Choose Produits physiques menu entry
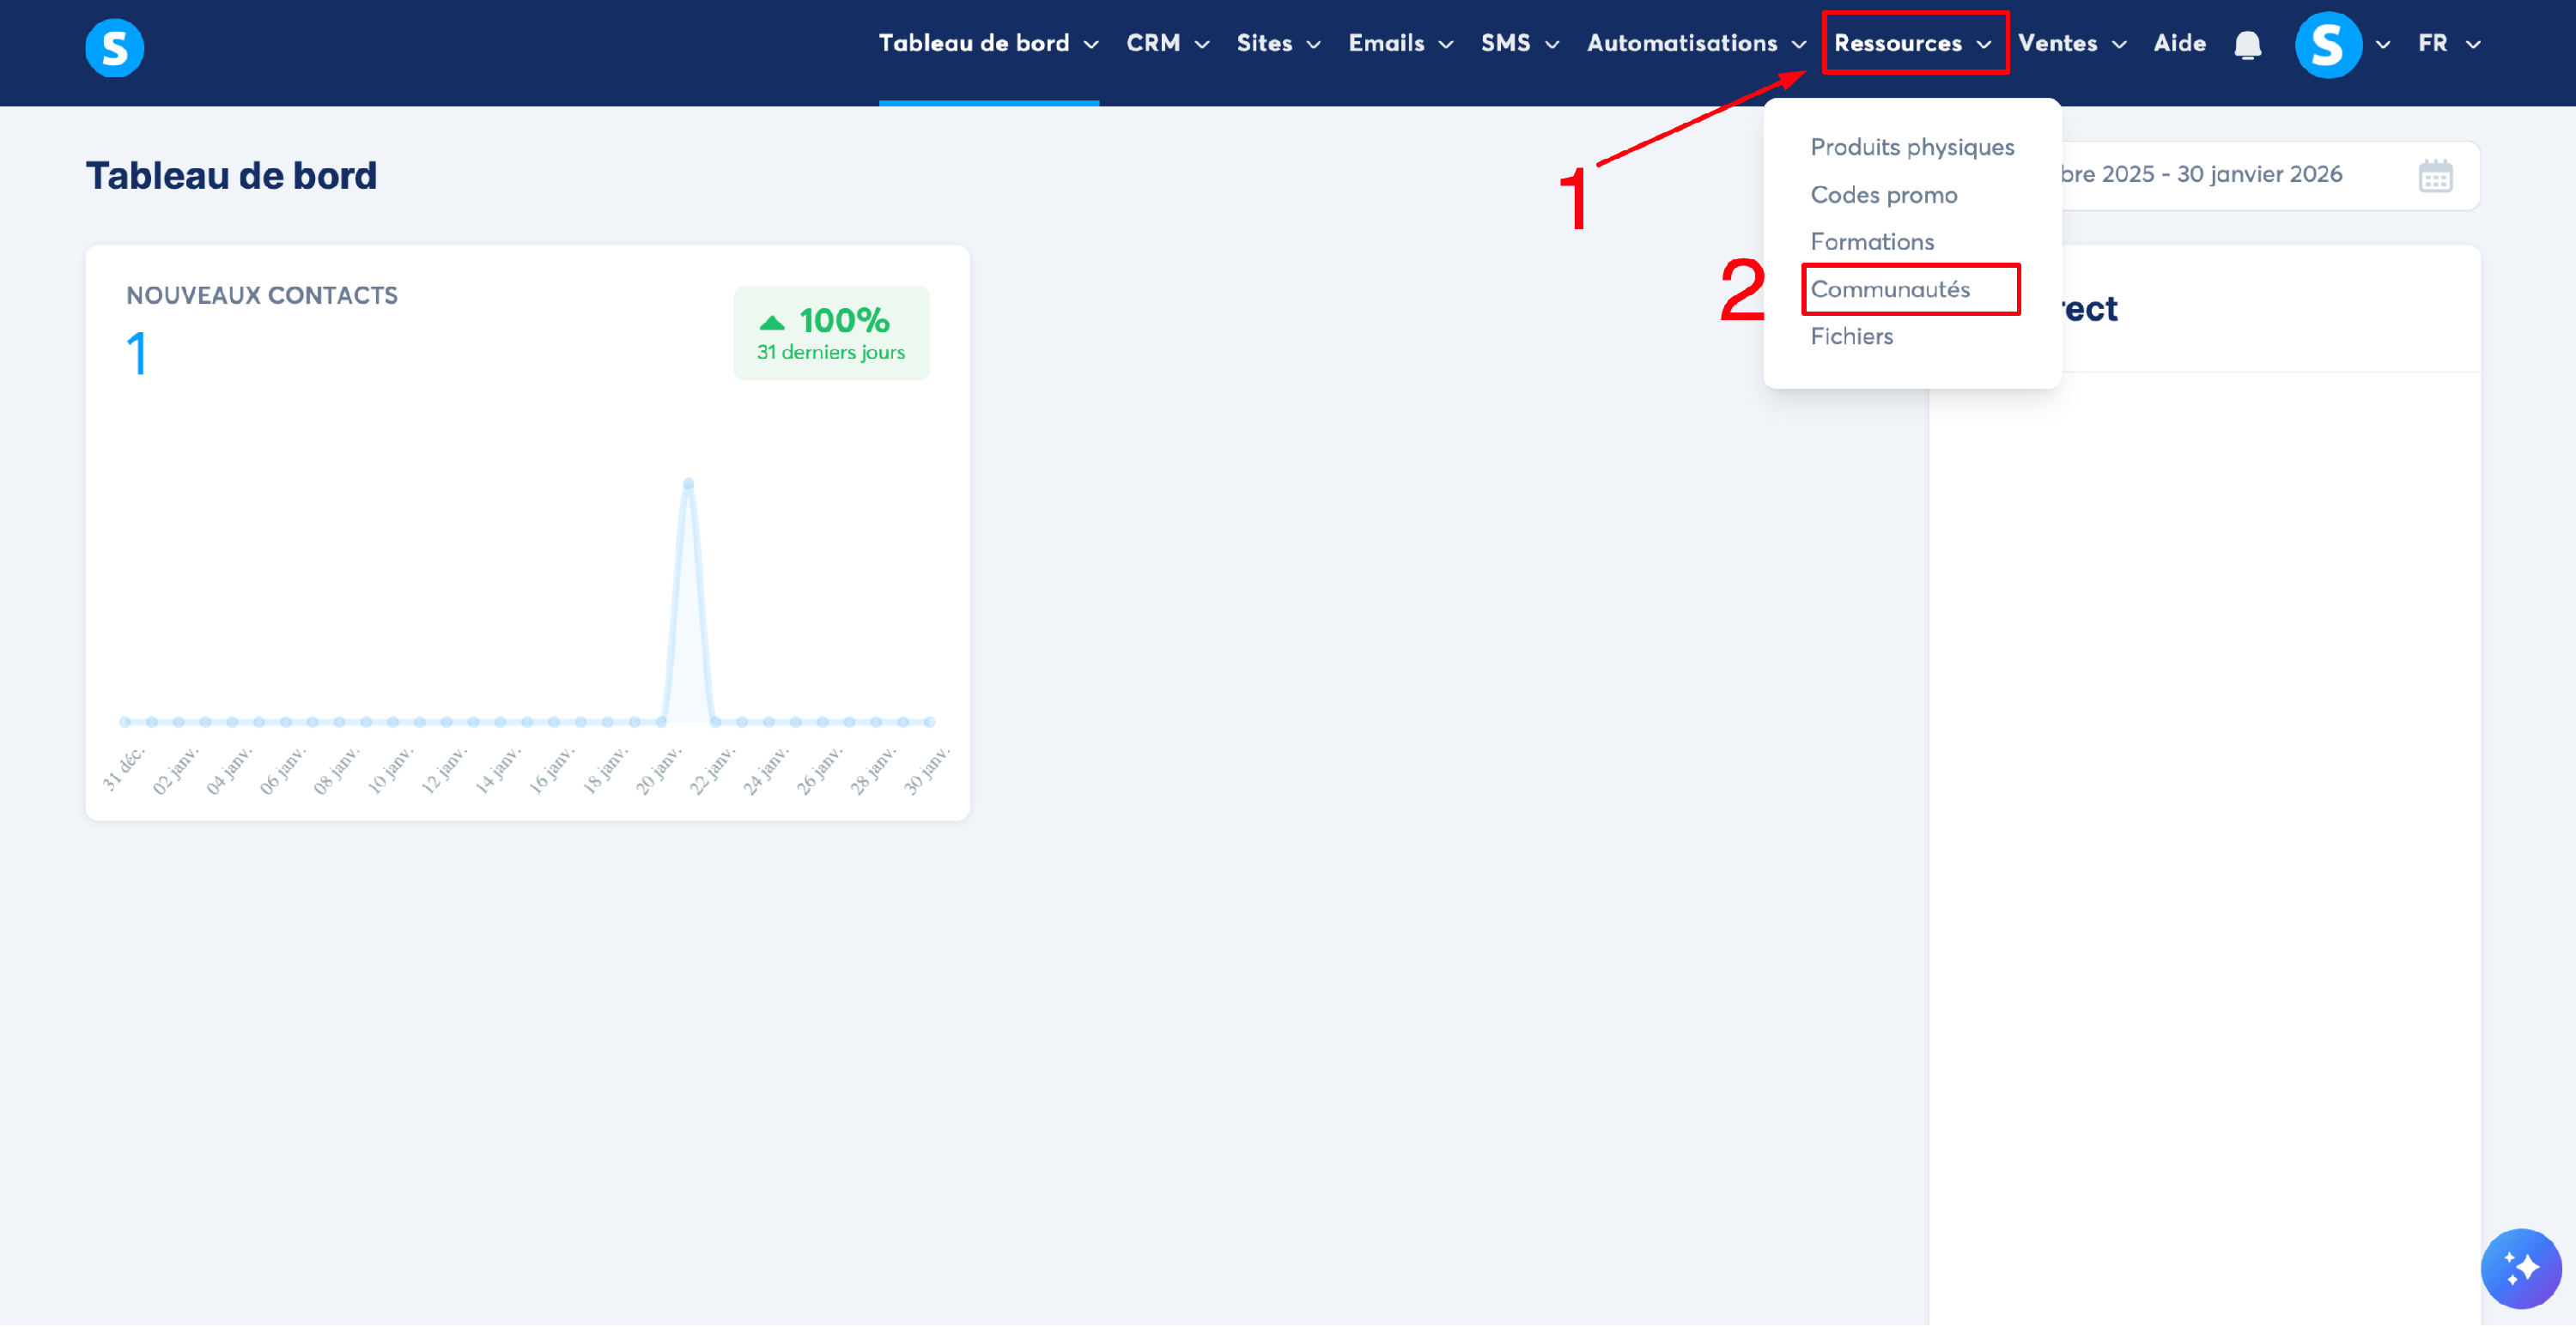 (1911, 147)
